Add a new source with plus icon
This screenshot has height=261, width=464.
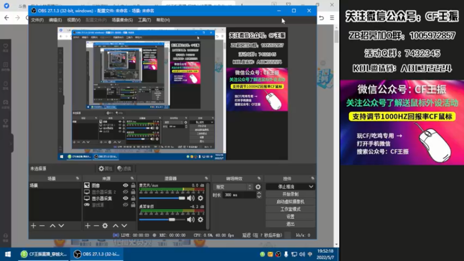pyautogui.click(x=88, y=226)
